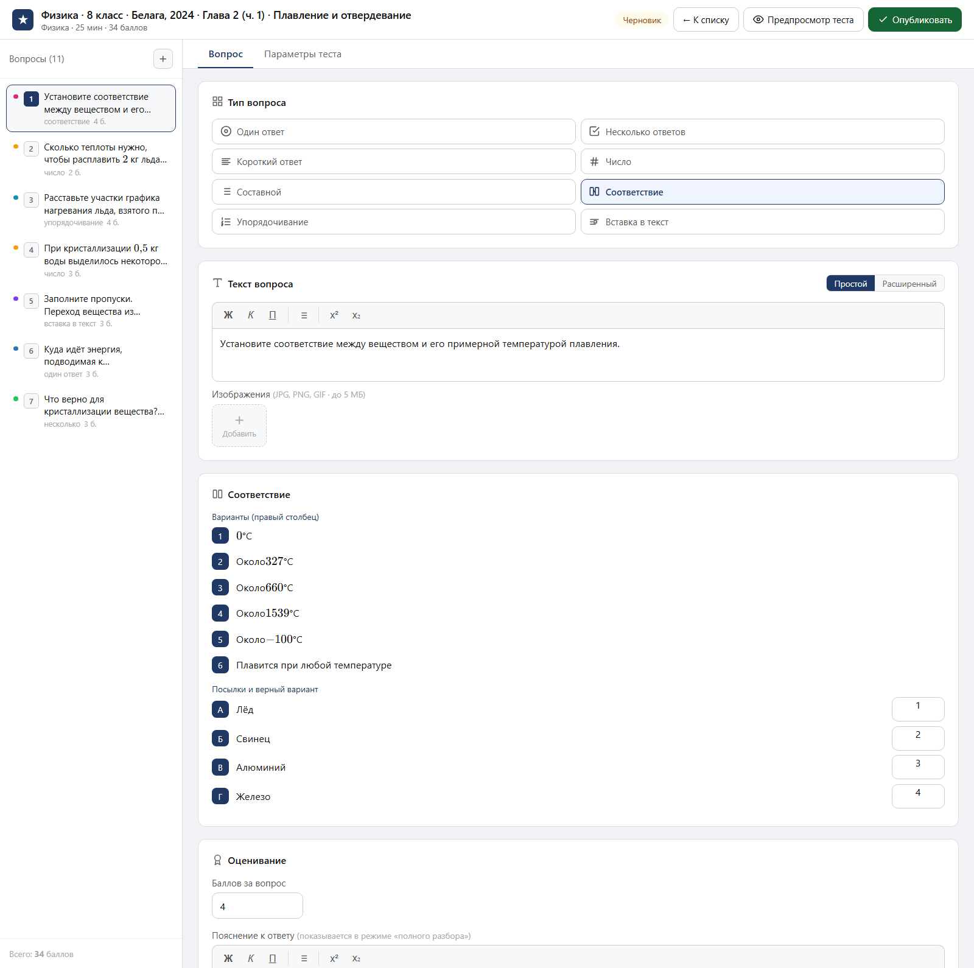Click the 'Вопросы (11)' sidebar heading

37,59
